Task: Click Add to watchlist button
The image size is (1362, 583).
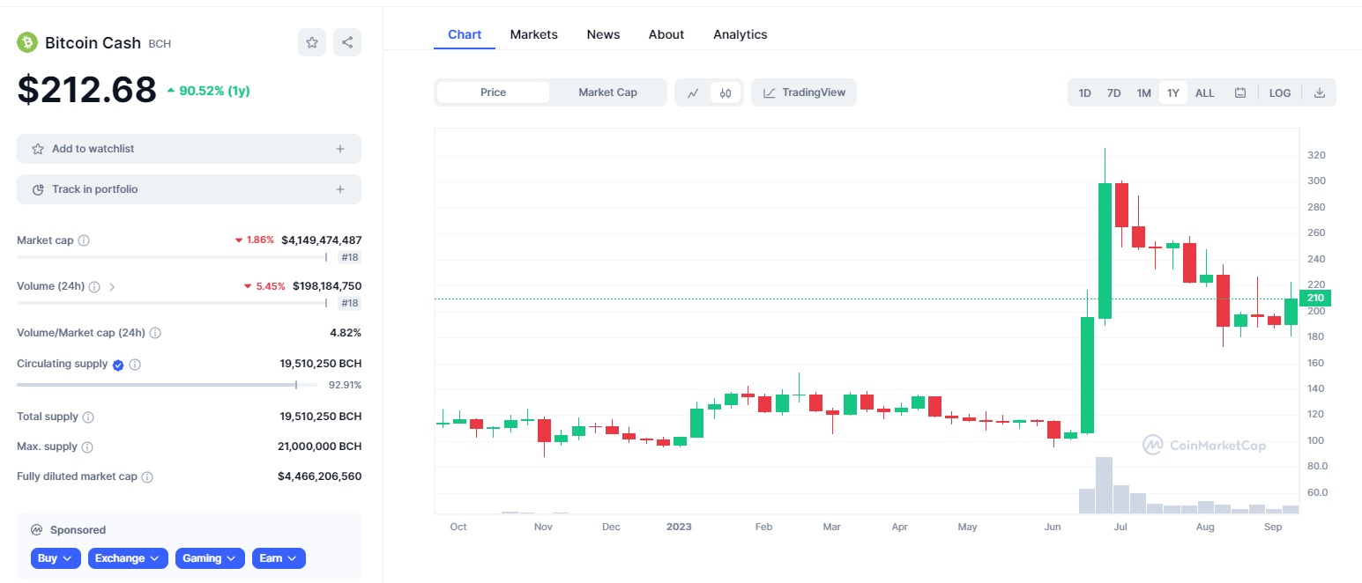Action: click(x=189, y=149)
